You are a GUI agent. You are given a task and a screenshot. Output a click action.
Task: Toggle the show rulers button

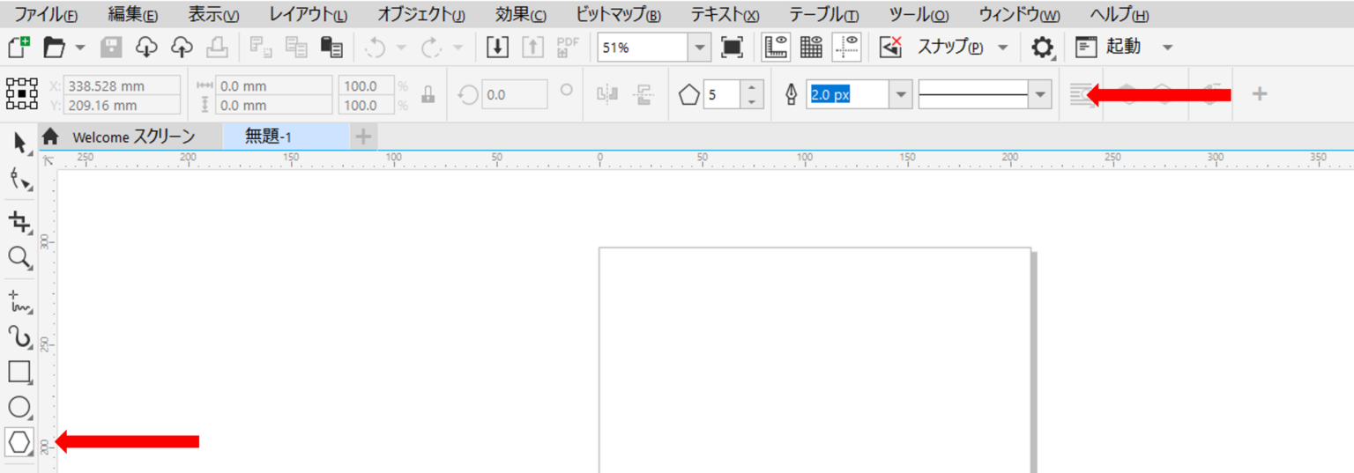pos(775,48)
